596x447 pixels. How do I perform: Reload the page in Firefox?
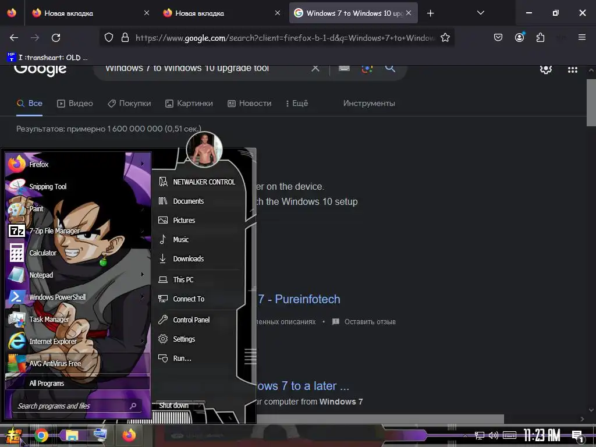pos(56,38)
